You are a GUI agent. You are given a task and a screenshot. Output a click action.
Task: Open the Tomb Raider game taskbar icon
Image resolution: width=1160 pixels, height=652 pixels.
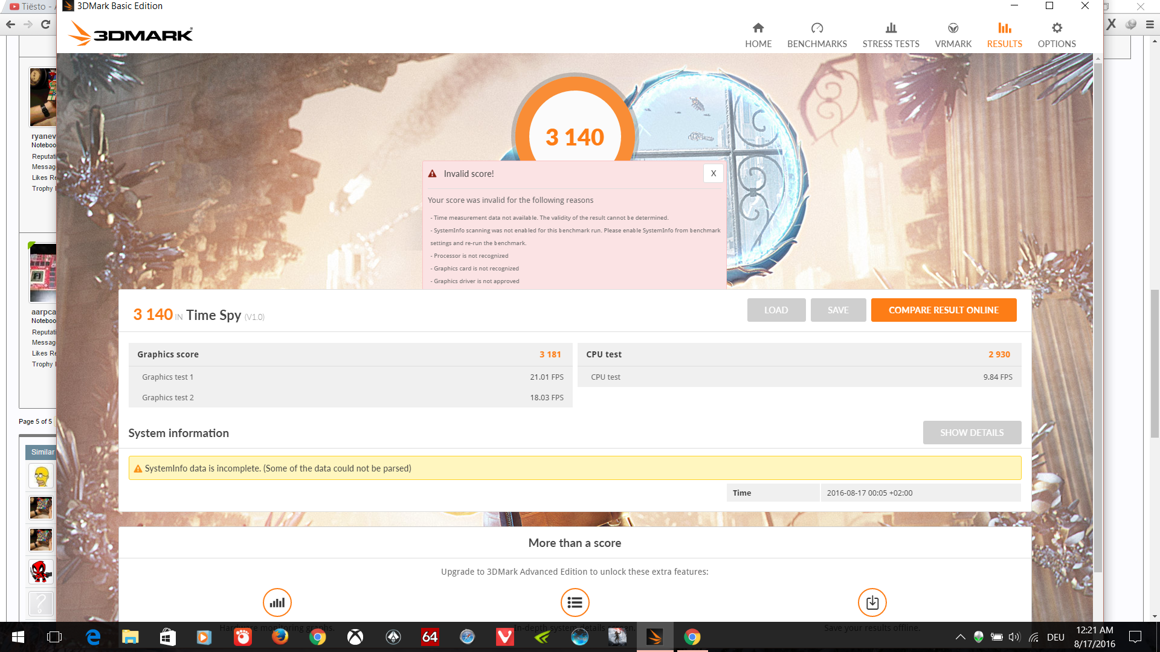tap(617, 637)
